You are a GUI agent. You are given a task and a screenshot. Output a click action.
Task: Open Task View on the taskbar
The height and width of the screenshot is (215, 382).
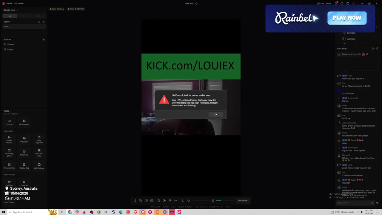click(x=62, y=212)
